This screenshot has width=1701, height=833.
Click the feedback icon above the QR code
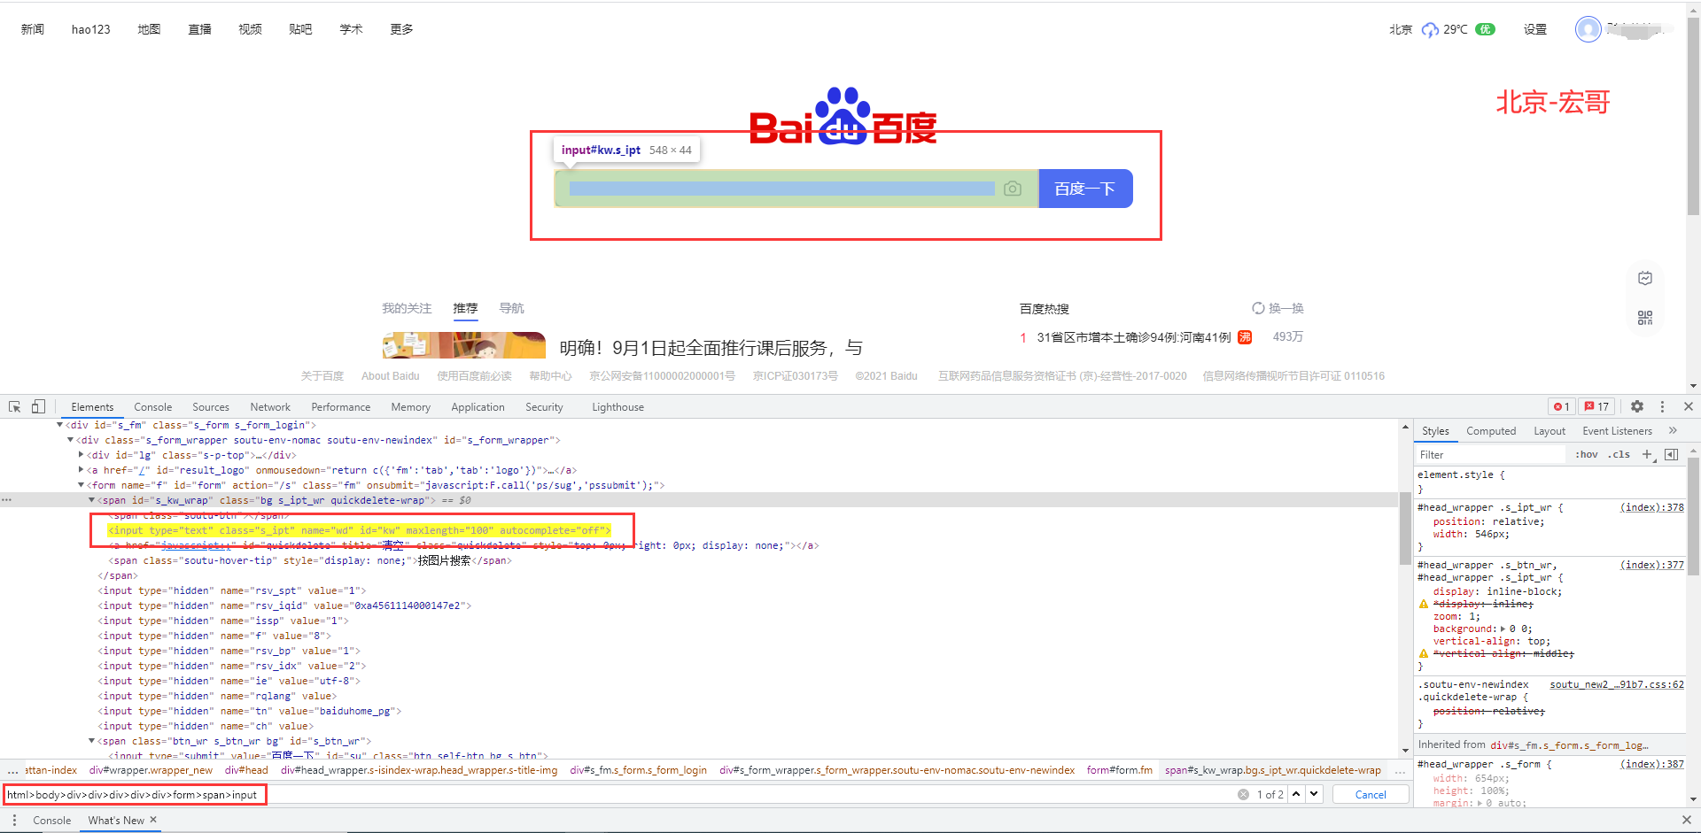(1645, 278)
